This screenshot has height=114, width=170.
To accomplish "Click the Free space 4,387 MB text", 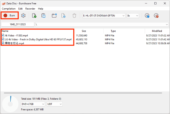I will tap(32, 109).
